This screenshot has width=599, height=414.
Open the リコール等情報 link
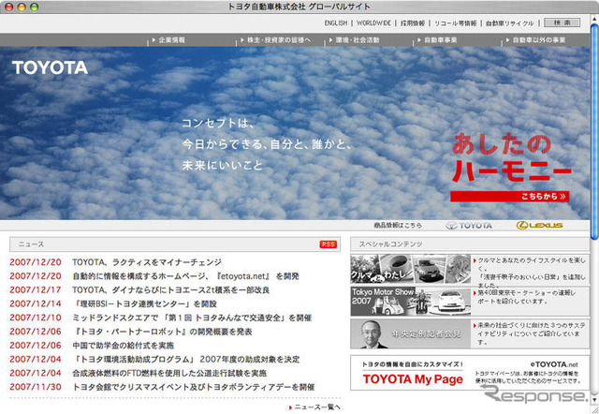tap(456, 22)
